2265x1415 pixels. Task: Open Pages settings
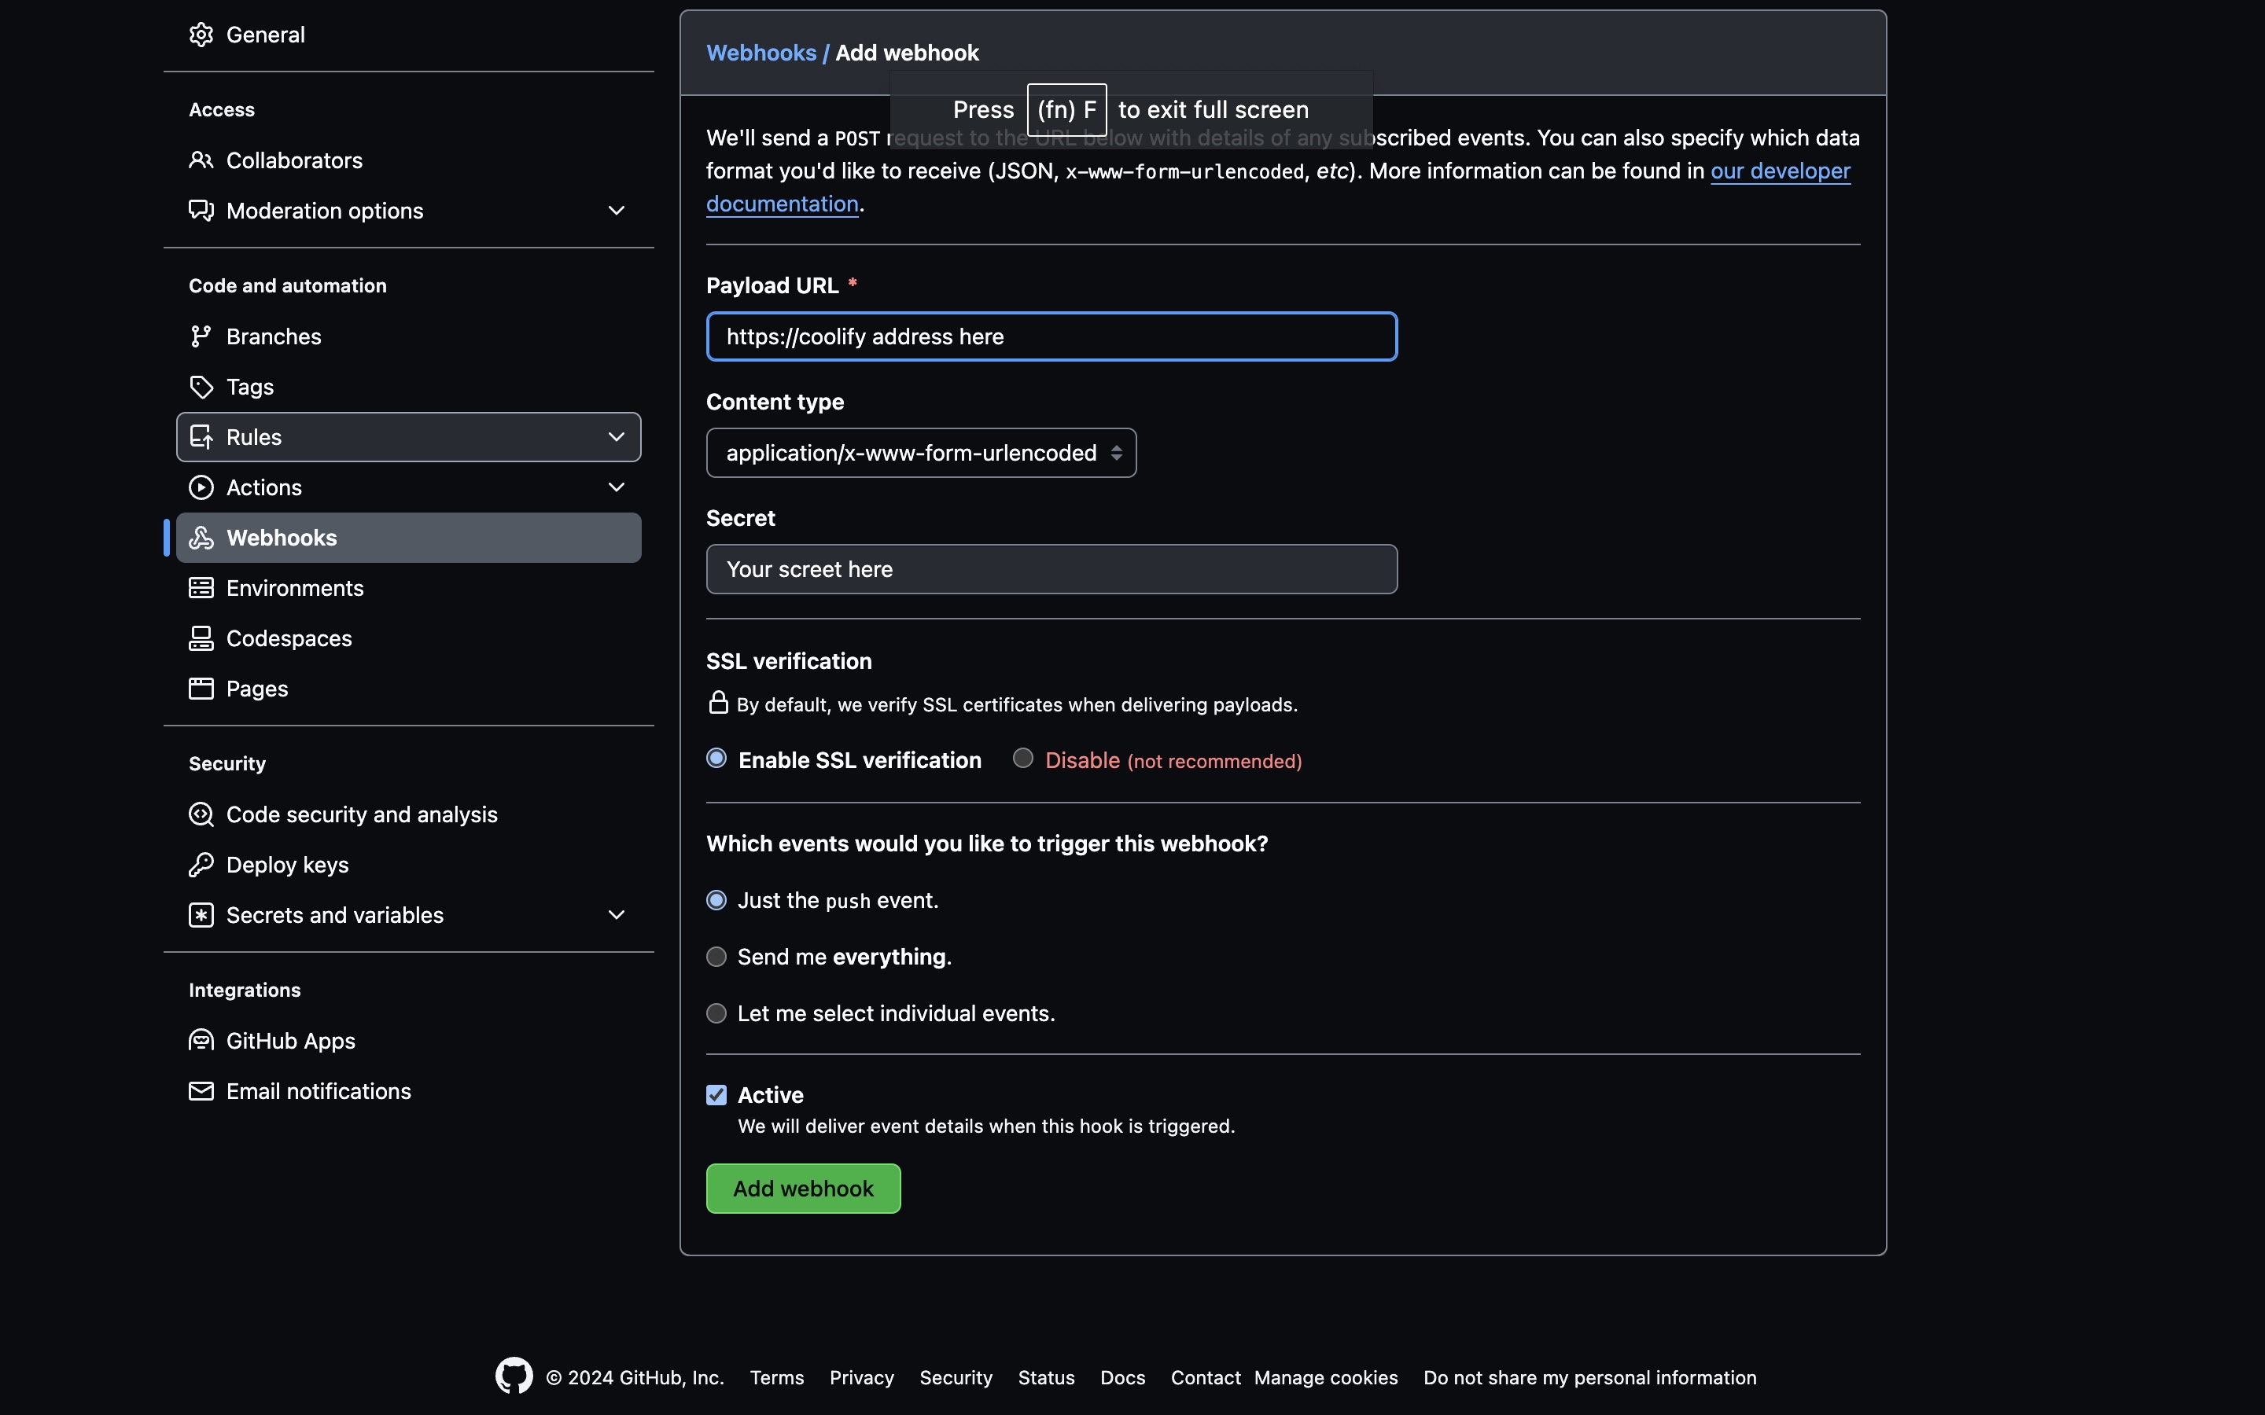click(x=408, y=689)
